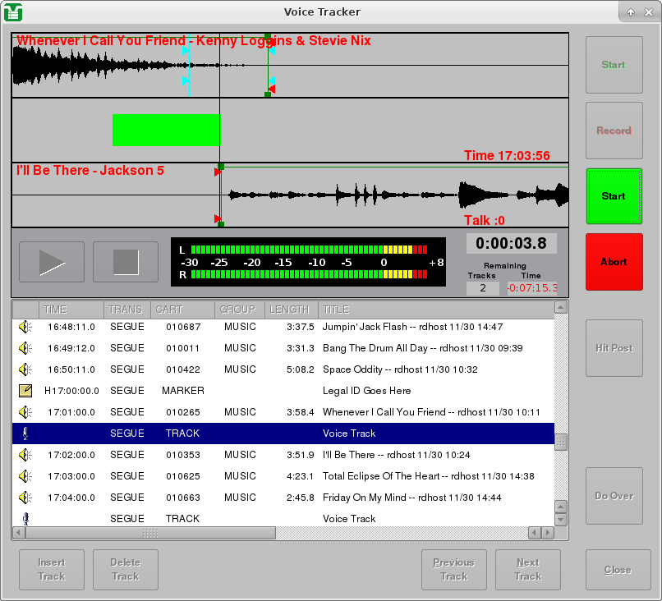This screenshot has width=662, height=601.
Task: Click the Voice Tracker application icon in the title bar
Action: click(13, 11)
